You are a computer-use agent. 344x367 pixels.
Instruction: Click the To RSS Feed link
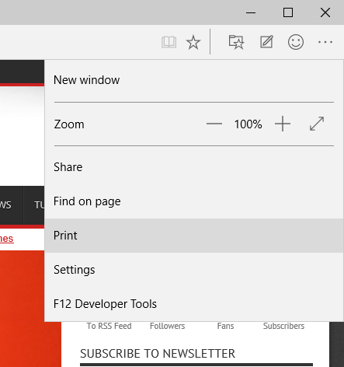click(x=109, y=326)
